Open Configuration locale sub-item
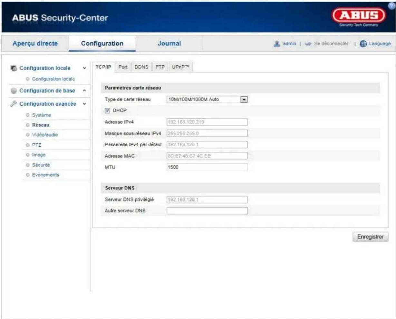Image resolution: width=396 pixels, height=319 pixels. click(53, 79)
